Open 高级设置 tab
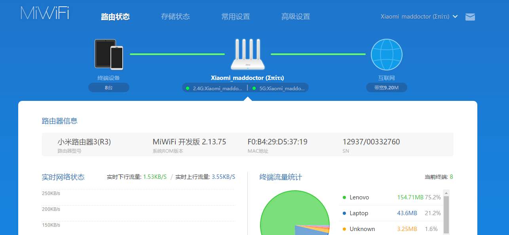509x235 pixels. [296, 17]
